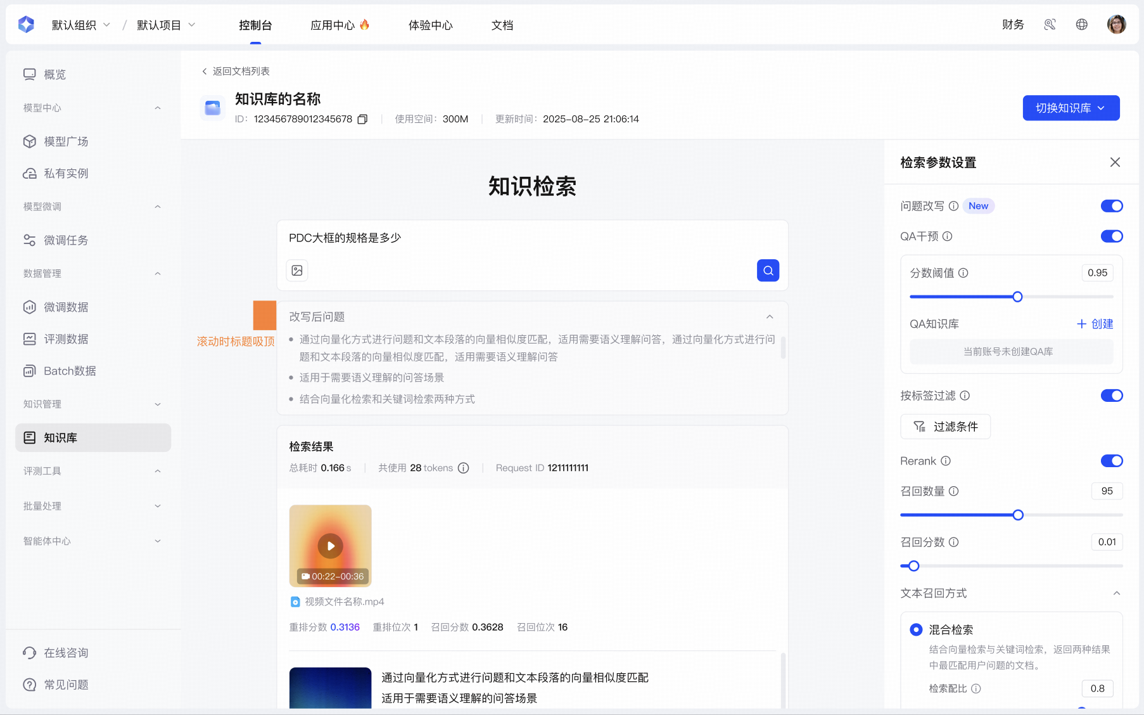Click the globe language icon

coord(1081,25)
